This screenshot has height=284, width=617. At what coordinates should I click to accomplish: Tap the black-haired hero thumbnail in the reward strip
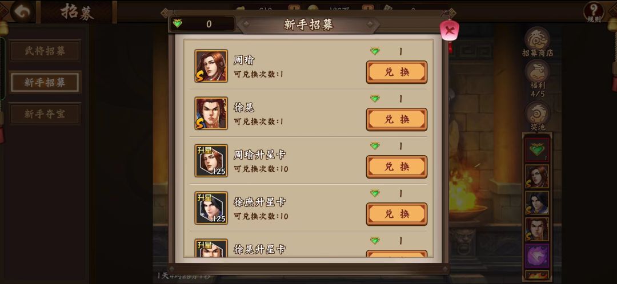pyautogui.click(x=536, y=202)
